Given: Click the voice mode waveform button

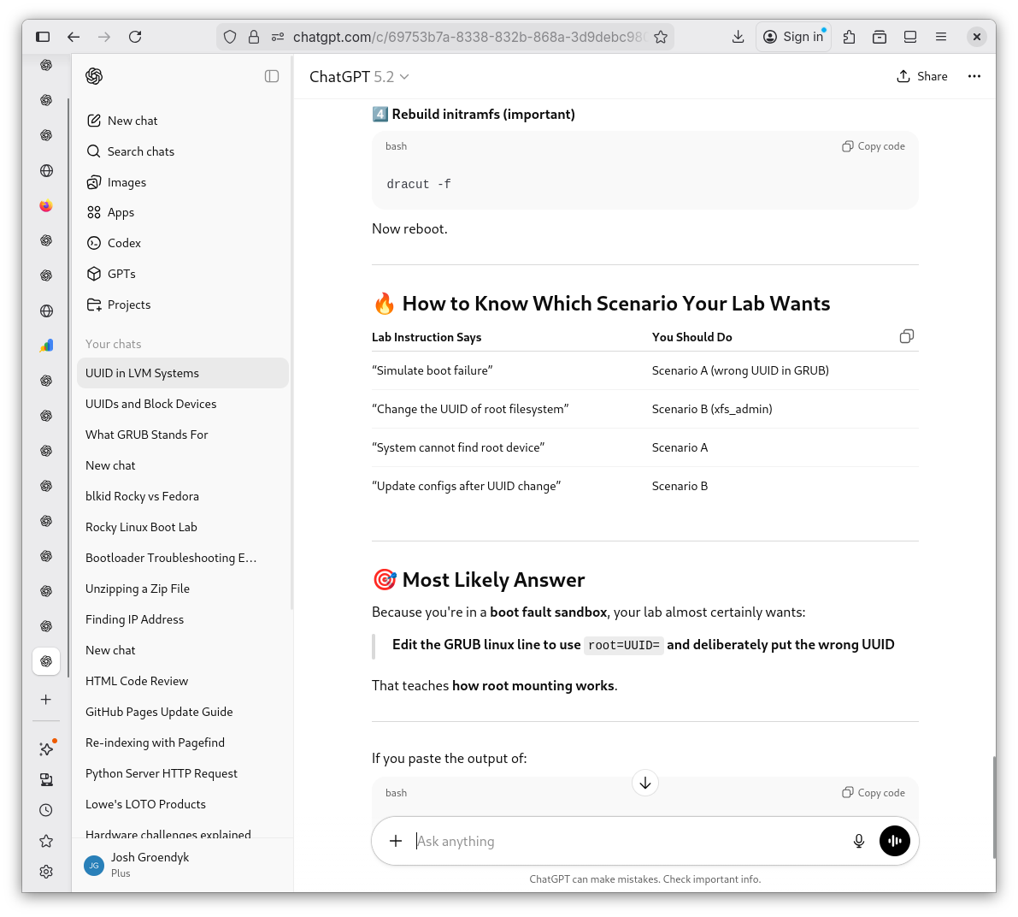Looking at the screenshot, I should tap(894, 841).
